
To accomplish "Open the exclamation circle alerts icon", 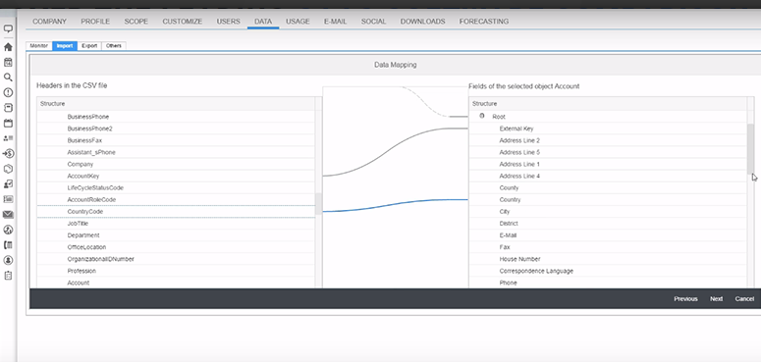I will (x=8, y=92).
